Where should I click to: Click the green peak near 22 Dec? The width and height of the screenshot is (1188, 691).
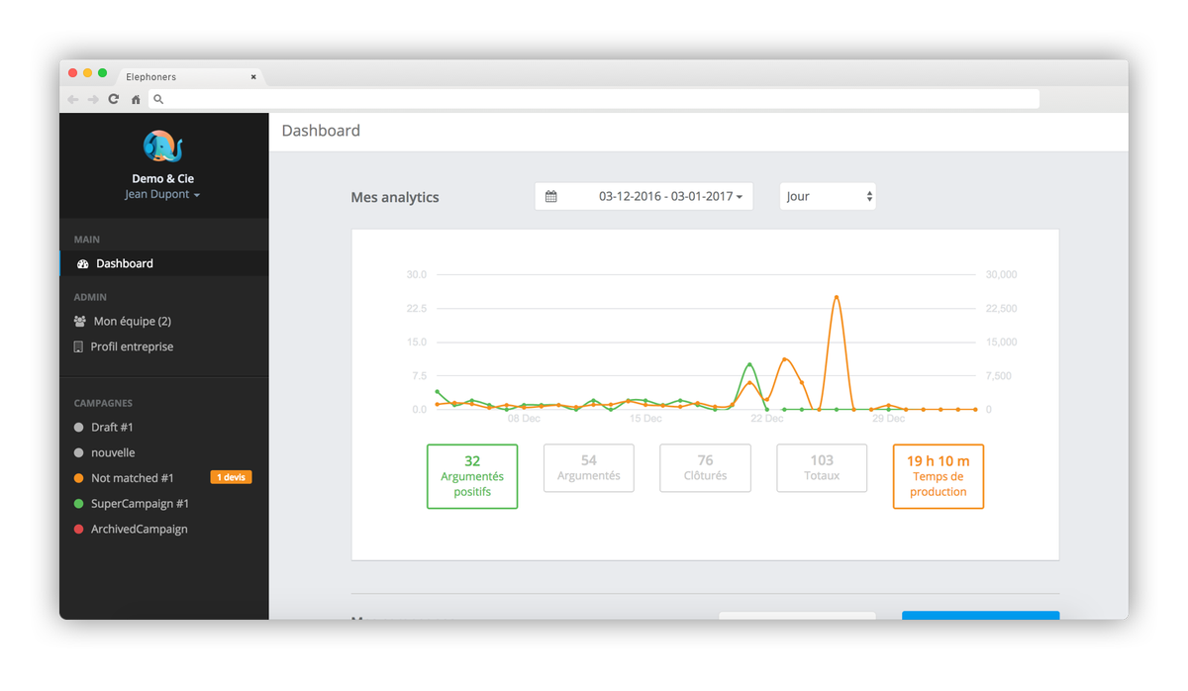click(x=750, y=364)
